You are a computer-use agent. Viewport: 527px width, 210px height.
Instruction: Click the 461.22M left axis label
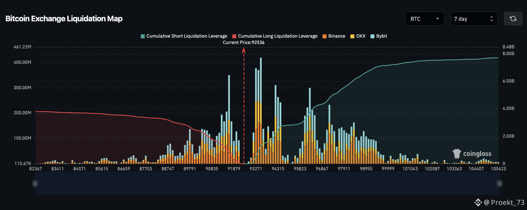click(x=23, y=47)
